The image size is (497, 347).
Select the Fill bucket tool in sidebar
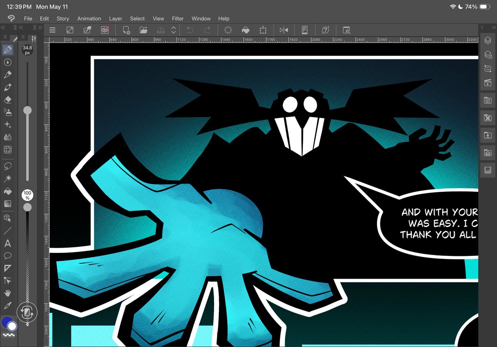(x=7, y=191)
